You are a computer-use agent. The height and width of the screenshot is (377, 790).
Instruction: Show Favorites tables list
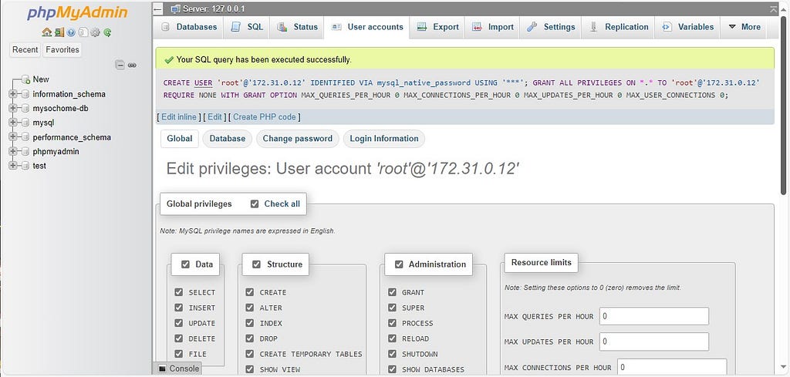(62, 50)
